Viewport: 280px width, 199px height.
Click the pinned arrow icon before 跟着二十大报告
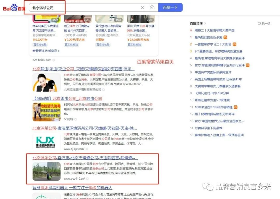point(191,30)
